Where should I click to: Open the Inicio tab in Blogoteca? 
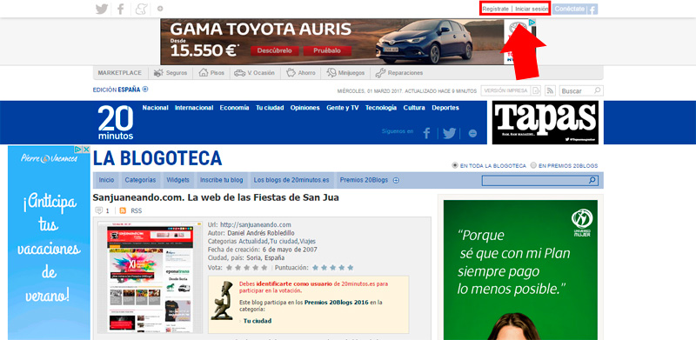[106, 180]
